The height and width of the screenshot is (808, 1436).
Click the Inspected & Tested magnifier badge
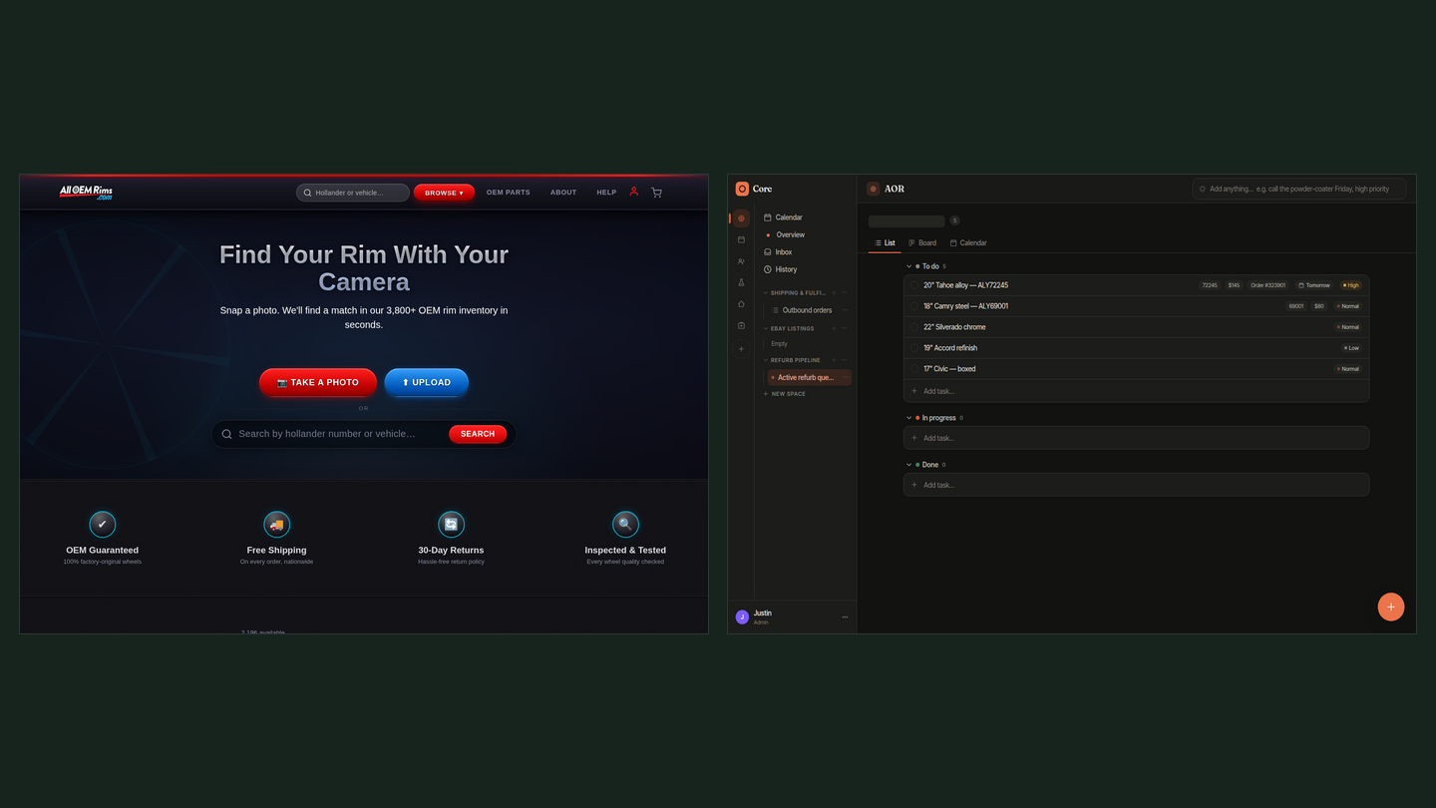click(x=625, y=524)
